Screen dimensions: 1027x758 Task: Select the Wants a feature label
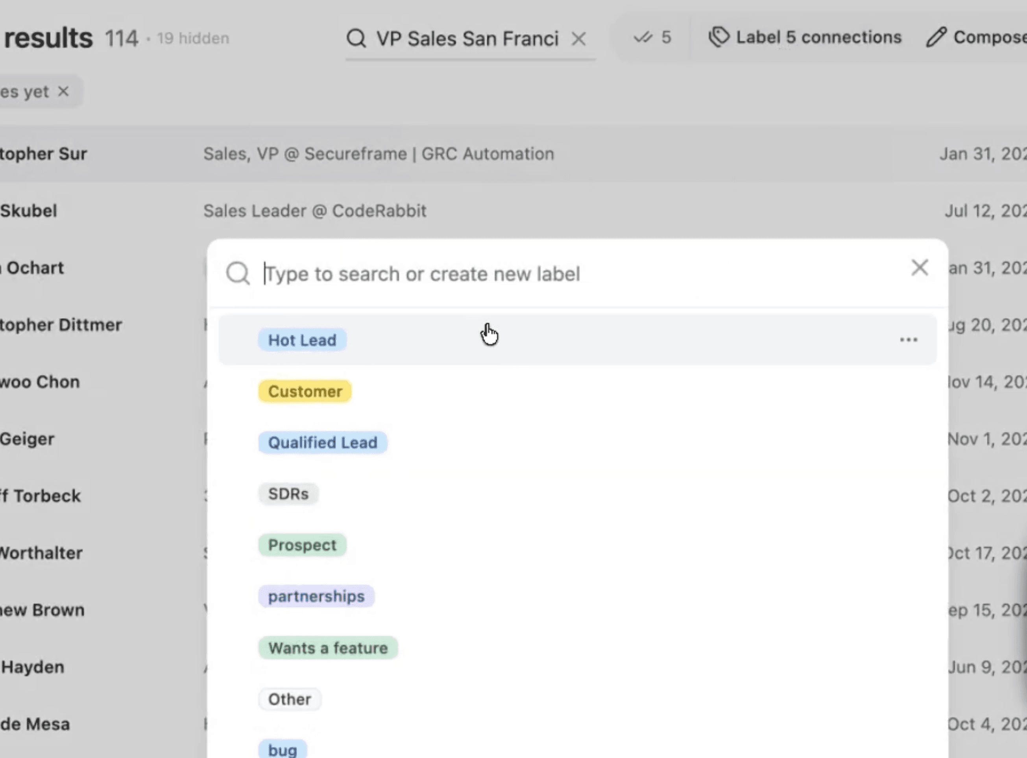[328, 648]
